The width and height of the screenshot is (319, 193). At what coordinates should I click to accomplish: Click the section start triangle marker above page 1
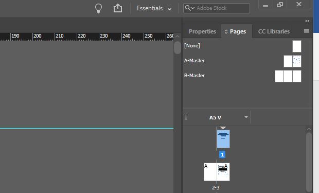click(223, 128)
